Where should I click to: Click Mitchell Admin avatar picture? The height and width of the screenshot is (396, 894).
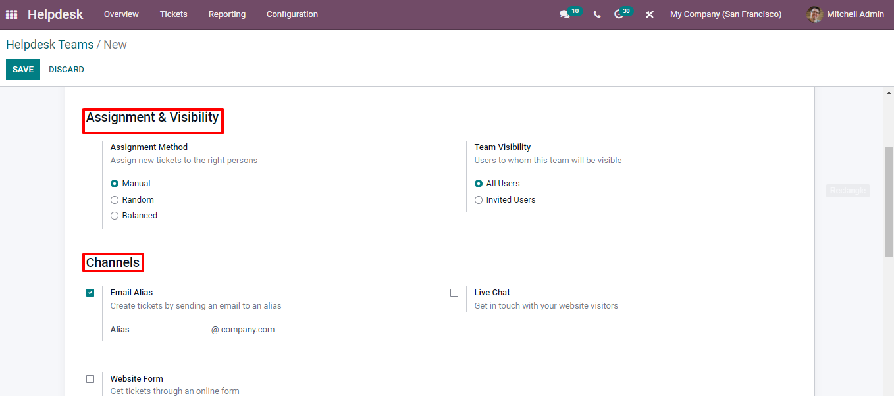tap(815, 14)
